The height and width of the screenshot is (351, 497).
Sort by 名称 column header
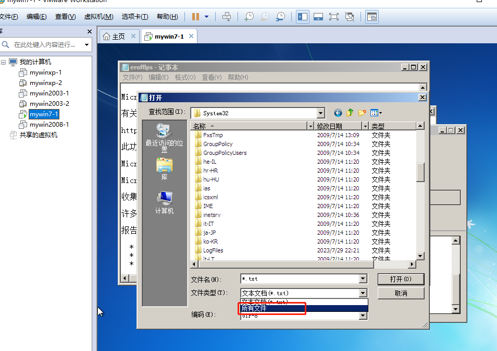248,126
